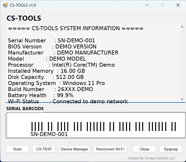This screenshot has width=186, height=162.
Task: Click the 'CS-TOOLS SYSTEM INFORMATION' header line
Action: click(76, 28)
